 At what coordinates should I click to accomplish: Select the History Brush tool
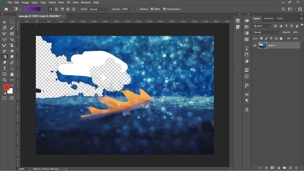click(x=4, y=51)
